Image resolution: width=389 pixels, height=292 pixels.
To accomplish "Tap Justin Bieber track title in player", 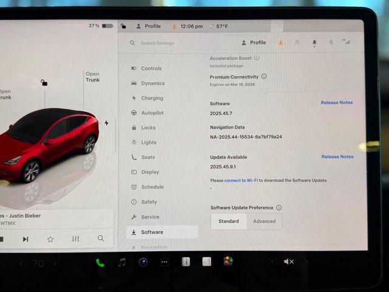I will (x=20, y=216).
